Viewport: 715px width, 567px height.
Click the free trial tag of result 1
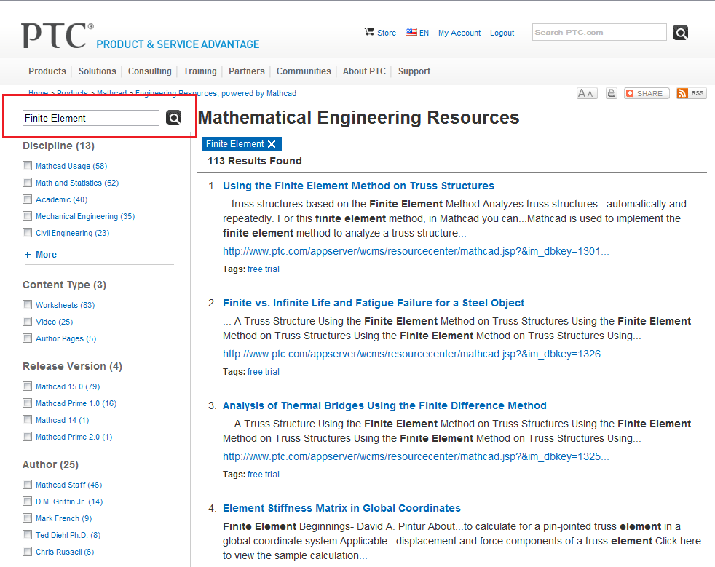[264, 269]
